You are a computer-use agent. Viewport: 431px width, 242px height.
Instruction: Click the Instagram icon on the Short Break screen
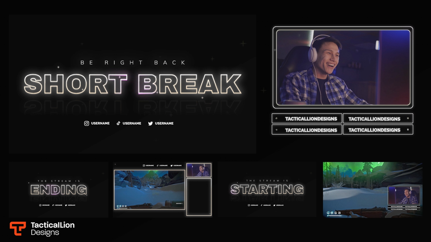87,123
